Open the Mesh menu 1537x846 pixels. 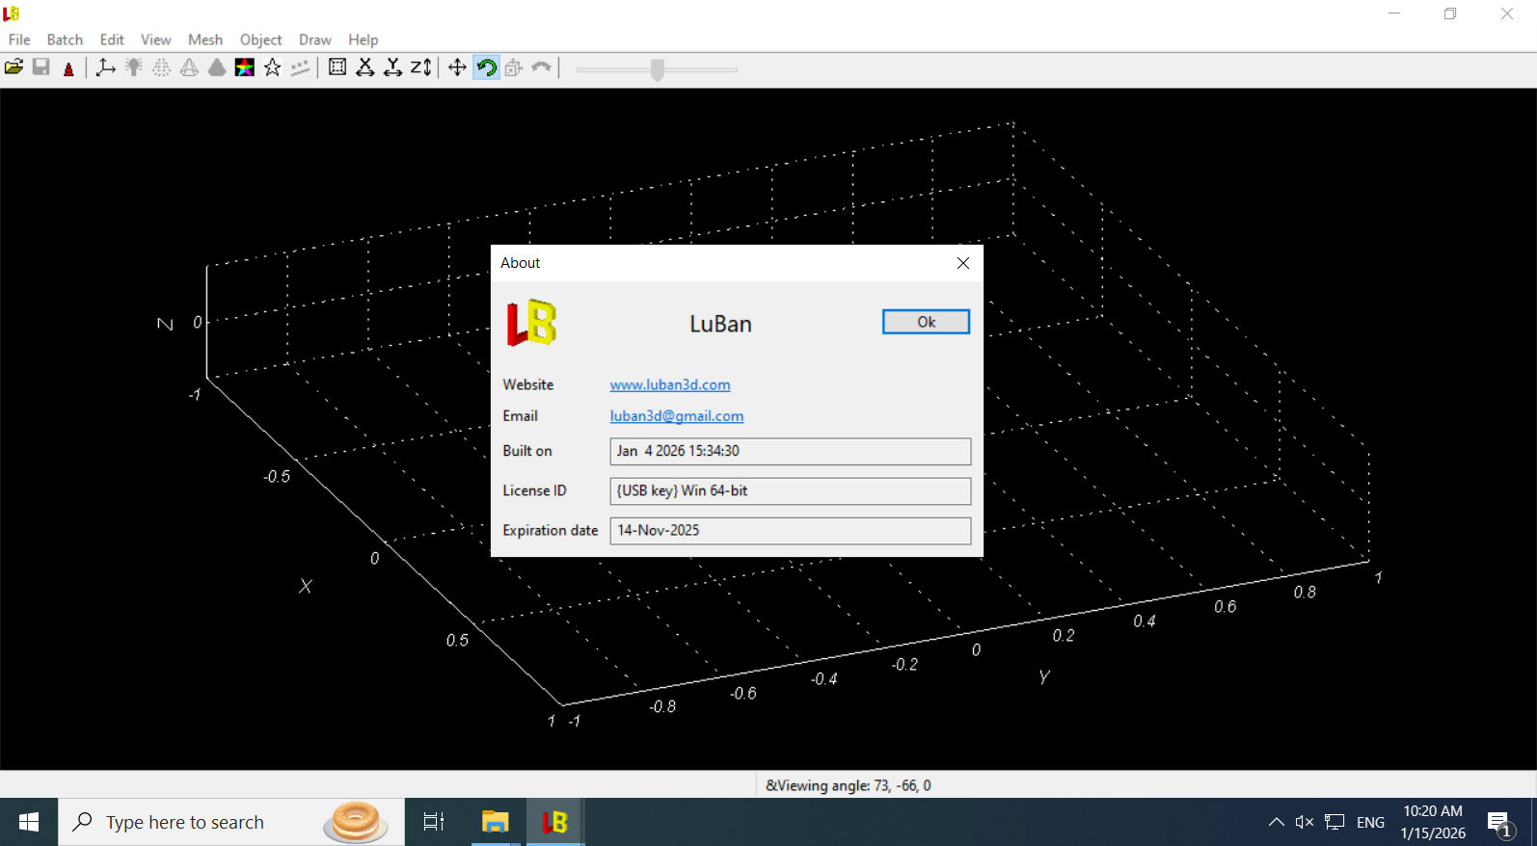pyautogui.click(x=204, y=40)
